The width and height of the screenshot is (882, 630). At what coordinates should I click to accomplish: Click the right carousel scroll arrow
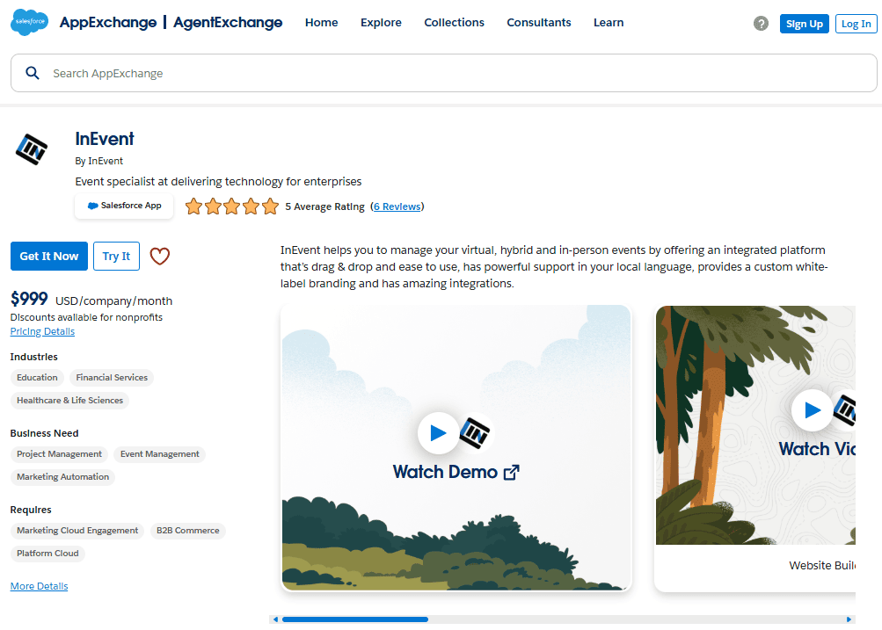click(849, 619)
